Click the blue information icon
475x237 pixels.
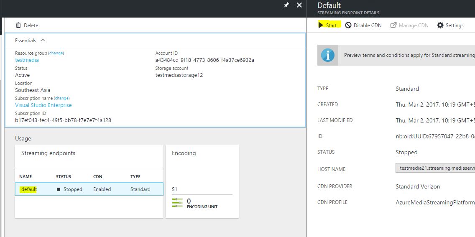coord(328,55)
